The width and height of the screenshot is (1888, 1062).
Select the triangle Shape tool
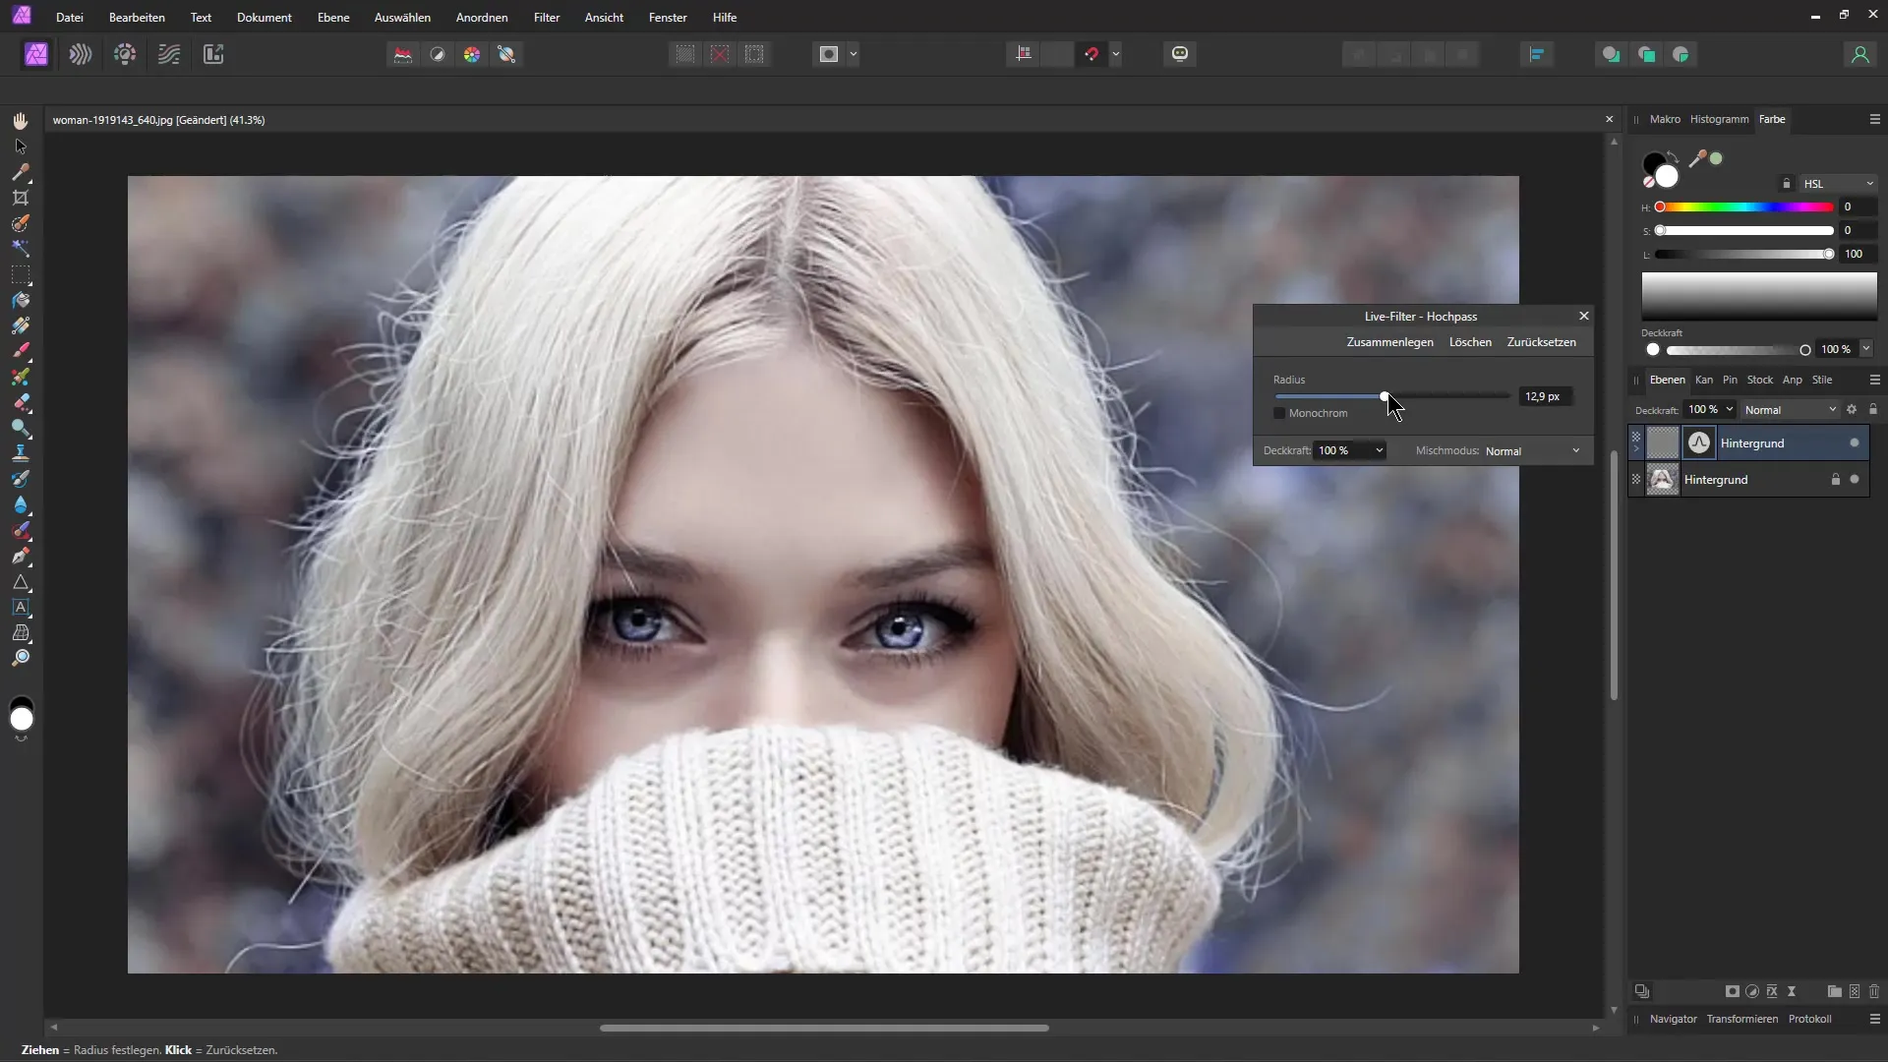click(x=21, y=582)
